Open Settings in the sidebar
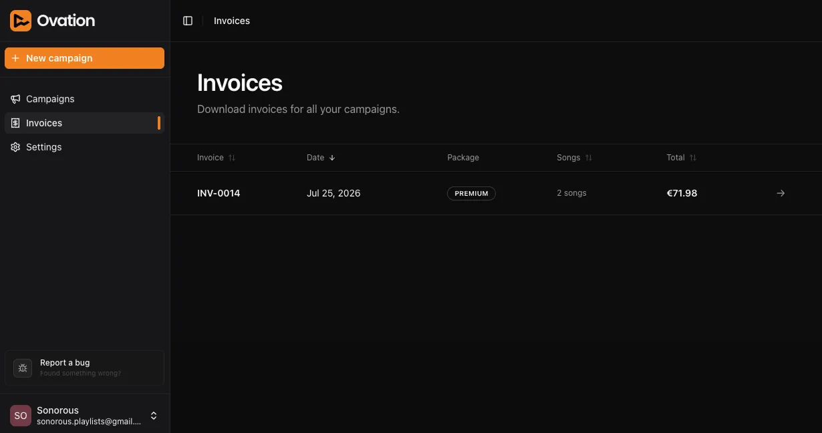The width and height of the screenshot is (822, 433). [84, 147]
